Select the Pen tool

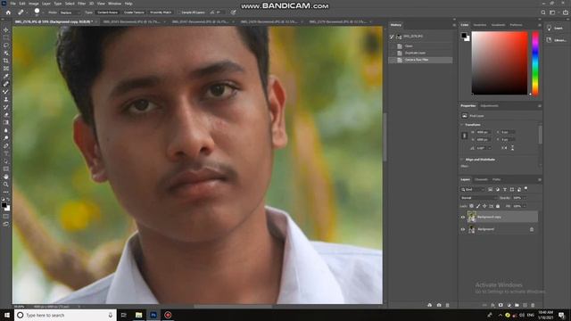(x=6, y=145)
